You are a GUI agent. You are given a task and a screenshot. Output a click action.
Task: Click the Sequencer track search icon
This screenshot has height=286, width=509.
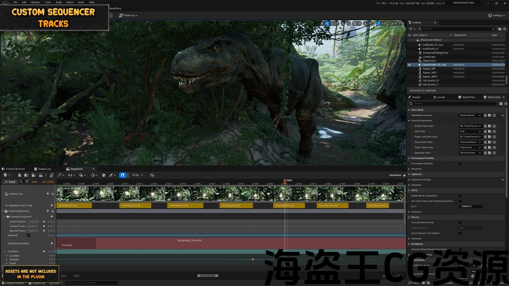point(21,182)
